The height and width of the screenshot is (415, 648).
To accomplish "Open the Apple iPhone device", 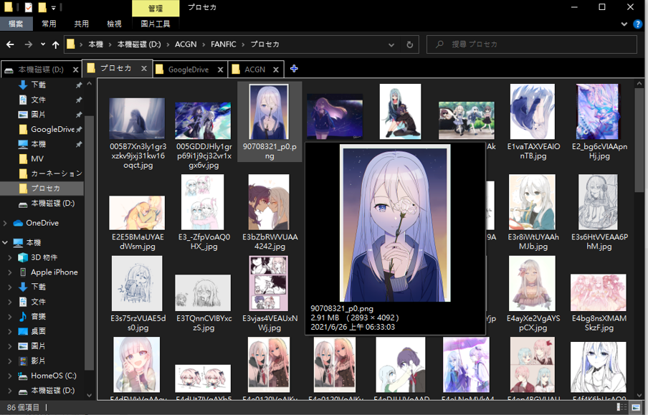I will click(54, 272).
